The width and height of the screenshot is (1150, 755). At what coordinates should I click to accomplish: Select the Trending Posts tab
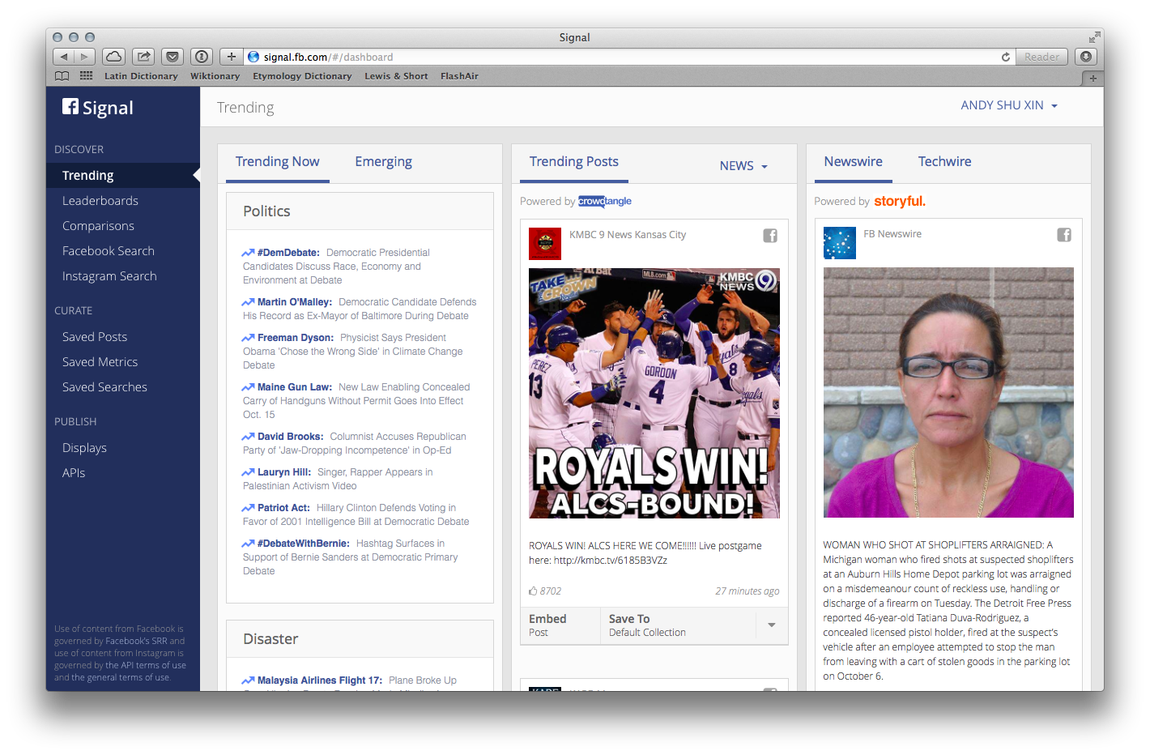tap(574, 162)
